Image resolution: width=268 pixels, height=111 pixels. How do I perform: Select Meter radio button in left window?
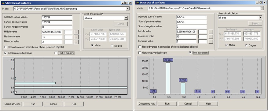(x=92, y=45)
